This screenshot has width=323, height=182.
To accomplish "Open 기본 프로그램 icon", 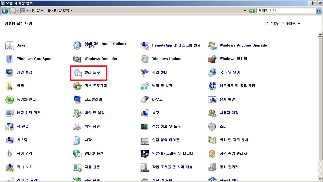I will [77, 86].
